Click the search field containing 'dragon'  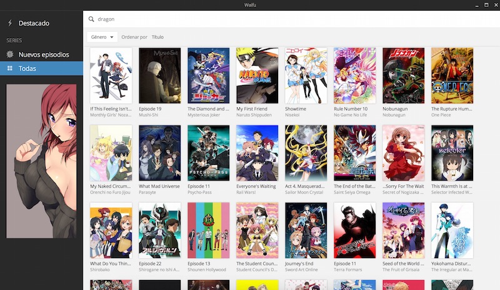click(x=281, y=19)
